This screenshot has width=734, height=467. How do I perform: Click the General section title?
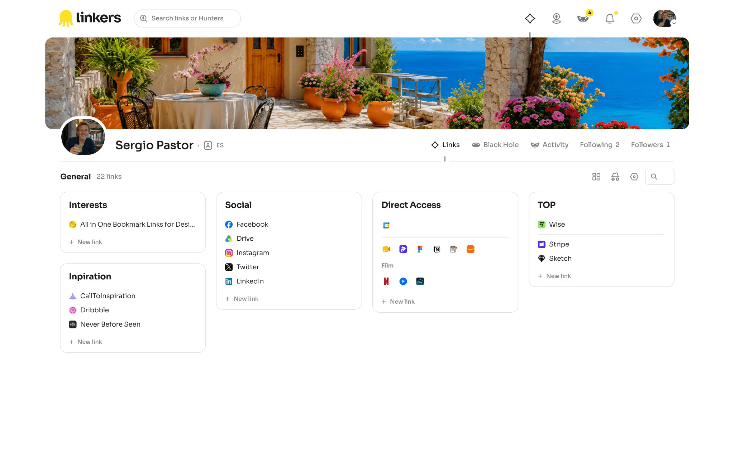coord(75,177)
